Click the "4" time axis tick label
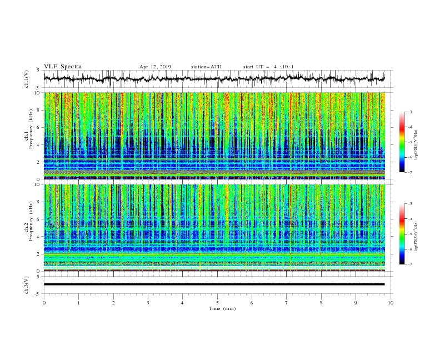The width and height of the screenshot is (440, 340). 182,303
